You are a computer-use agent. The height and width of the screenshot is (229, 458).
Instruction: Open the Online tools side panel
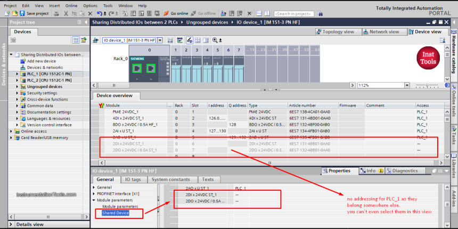[454, 103]
